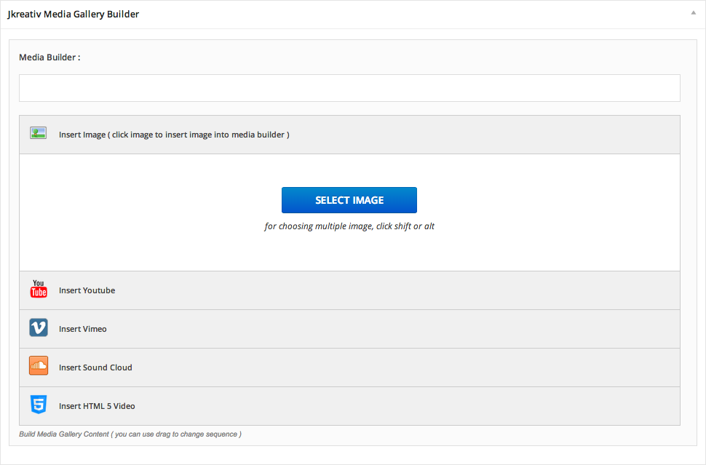Image resolution: width=706 pixels, height=465 pixels.
Task: Click the SELECT IMAGE button
Action: click(x=349, y=199)
